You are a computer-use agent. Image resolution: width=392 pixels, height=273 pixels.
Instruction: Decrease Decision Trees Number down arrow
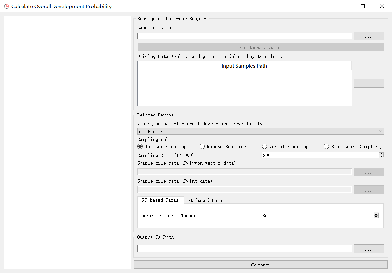[376, 217]
